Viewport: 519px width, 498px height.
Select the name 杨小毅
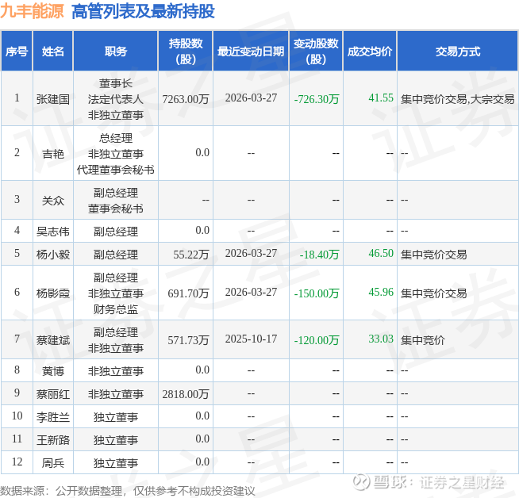[x=53, y=255]
